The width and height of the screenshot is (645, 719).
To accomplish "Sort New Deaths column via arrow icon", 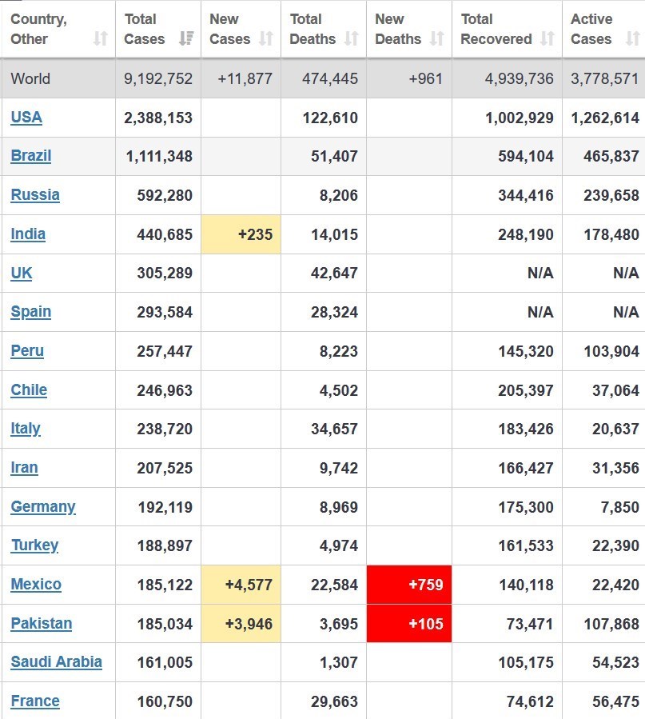I will click(x=436, y=39).
